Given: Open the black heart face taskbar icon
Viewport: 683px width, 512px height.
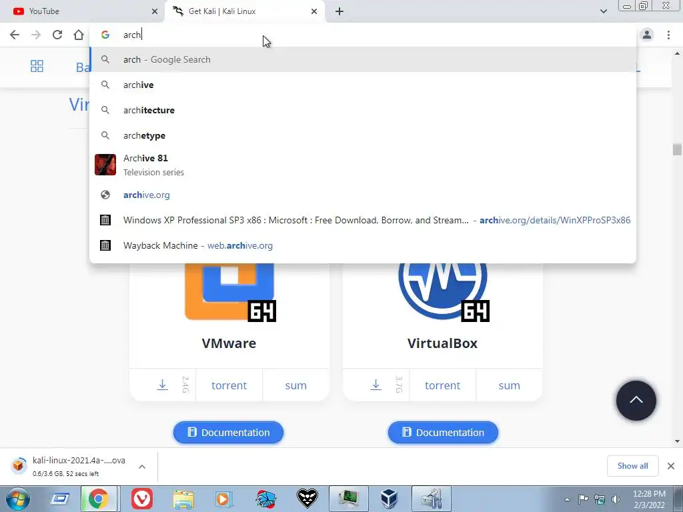Looking at the screenshot, I should pyautogui.click(x=307, y=499).
